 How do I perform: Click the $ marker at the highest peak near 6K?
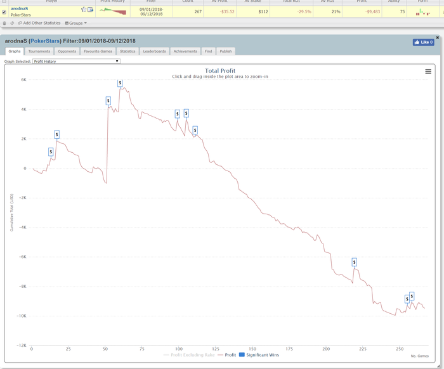click(x=120, y=83)
